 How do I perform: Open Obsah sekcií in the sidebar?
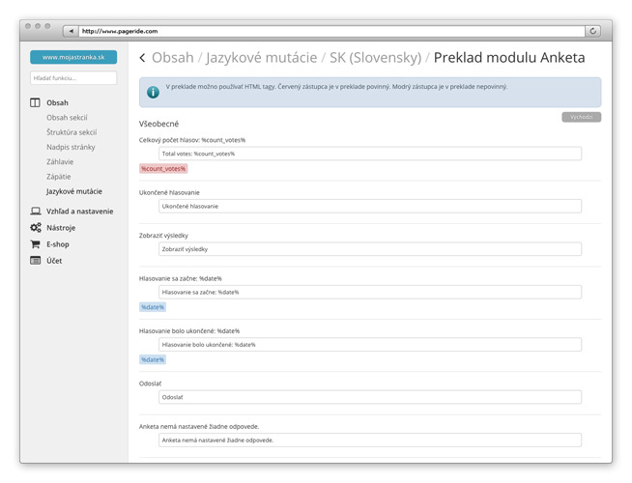[67, 118]
